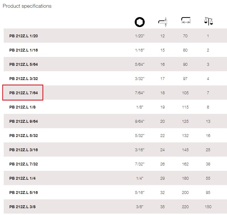
Task: Click the 7/64" size value cell
Action: pos(140,93)
